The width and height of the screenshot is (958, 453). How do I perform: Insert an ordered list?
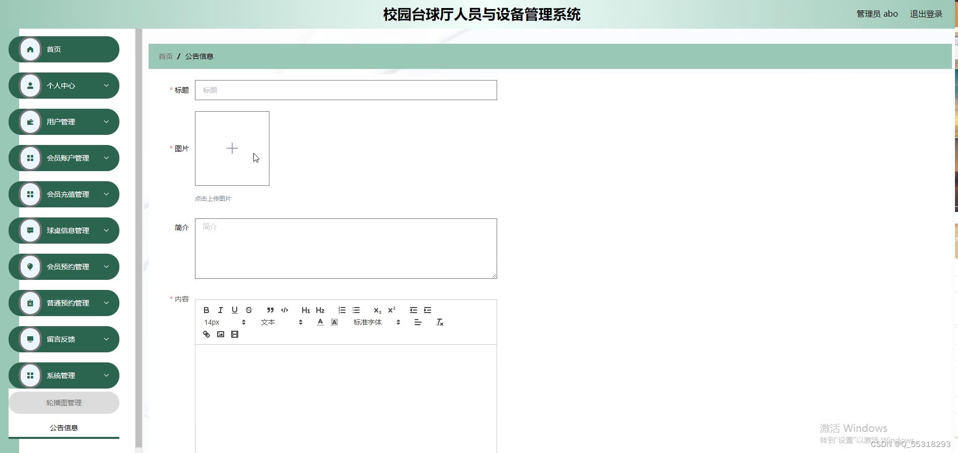342,310
